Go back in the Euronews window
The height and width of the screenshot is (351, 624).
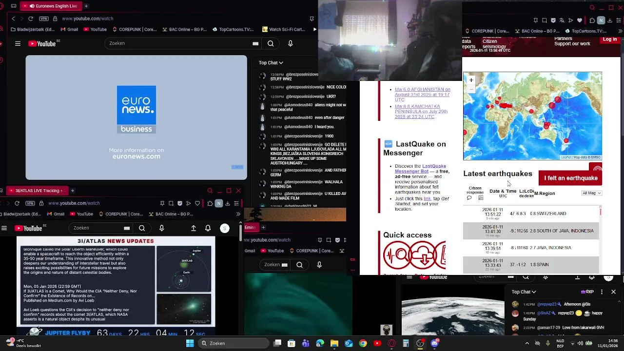[x=13, y=19]
